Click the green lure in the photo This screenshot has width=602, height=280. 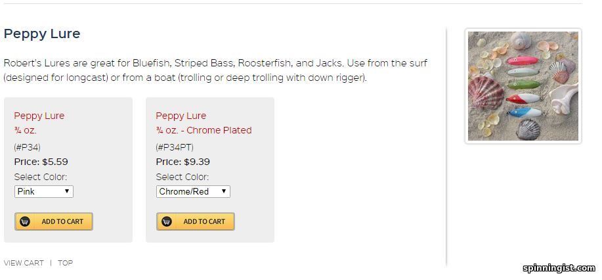tap(523, 85)
